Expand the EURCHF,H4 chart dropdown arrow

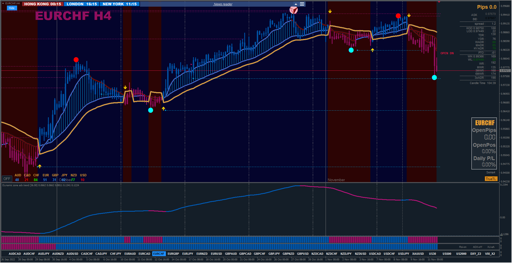[x=3, y=3]
